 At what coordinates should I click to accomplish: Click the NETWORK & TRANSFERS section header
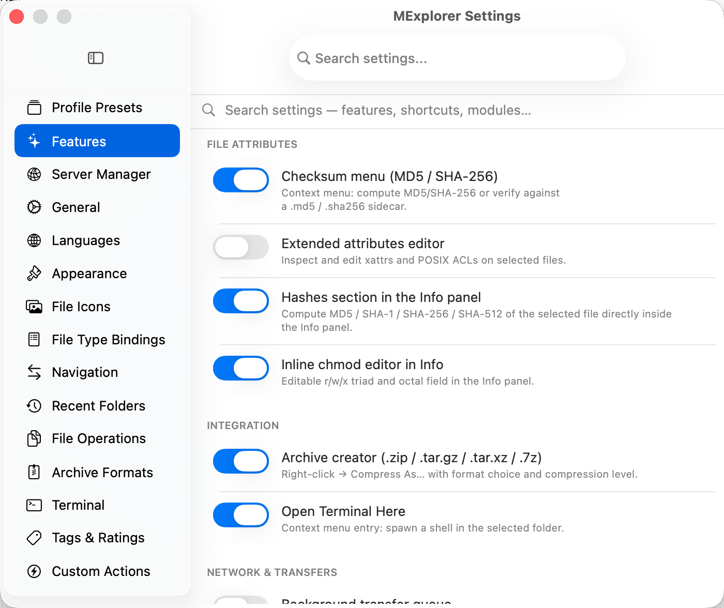pos(272,572)
